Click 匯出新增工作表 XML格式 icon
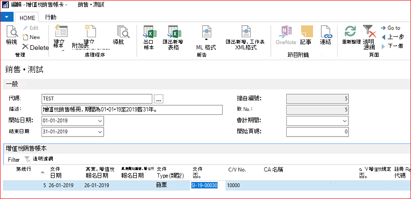This screenshot has width=411, height=199. click(x=246, y=32)
